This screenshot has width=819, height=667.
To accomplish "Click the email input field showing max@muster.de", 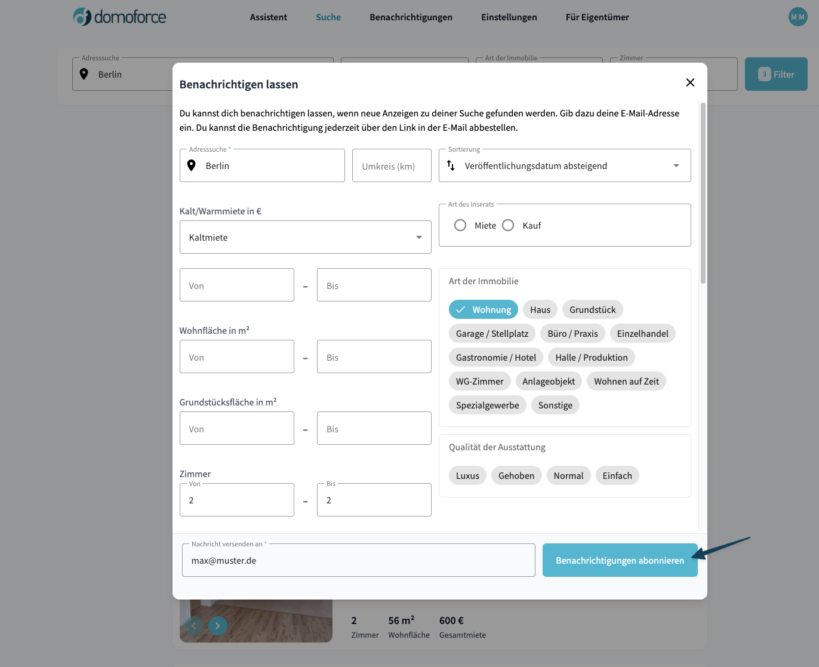I will 358,560.
